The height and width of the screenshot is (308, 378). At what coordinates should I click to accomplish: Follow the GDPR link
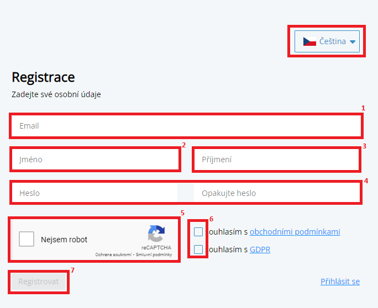point(260,250)
